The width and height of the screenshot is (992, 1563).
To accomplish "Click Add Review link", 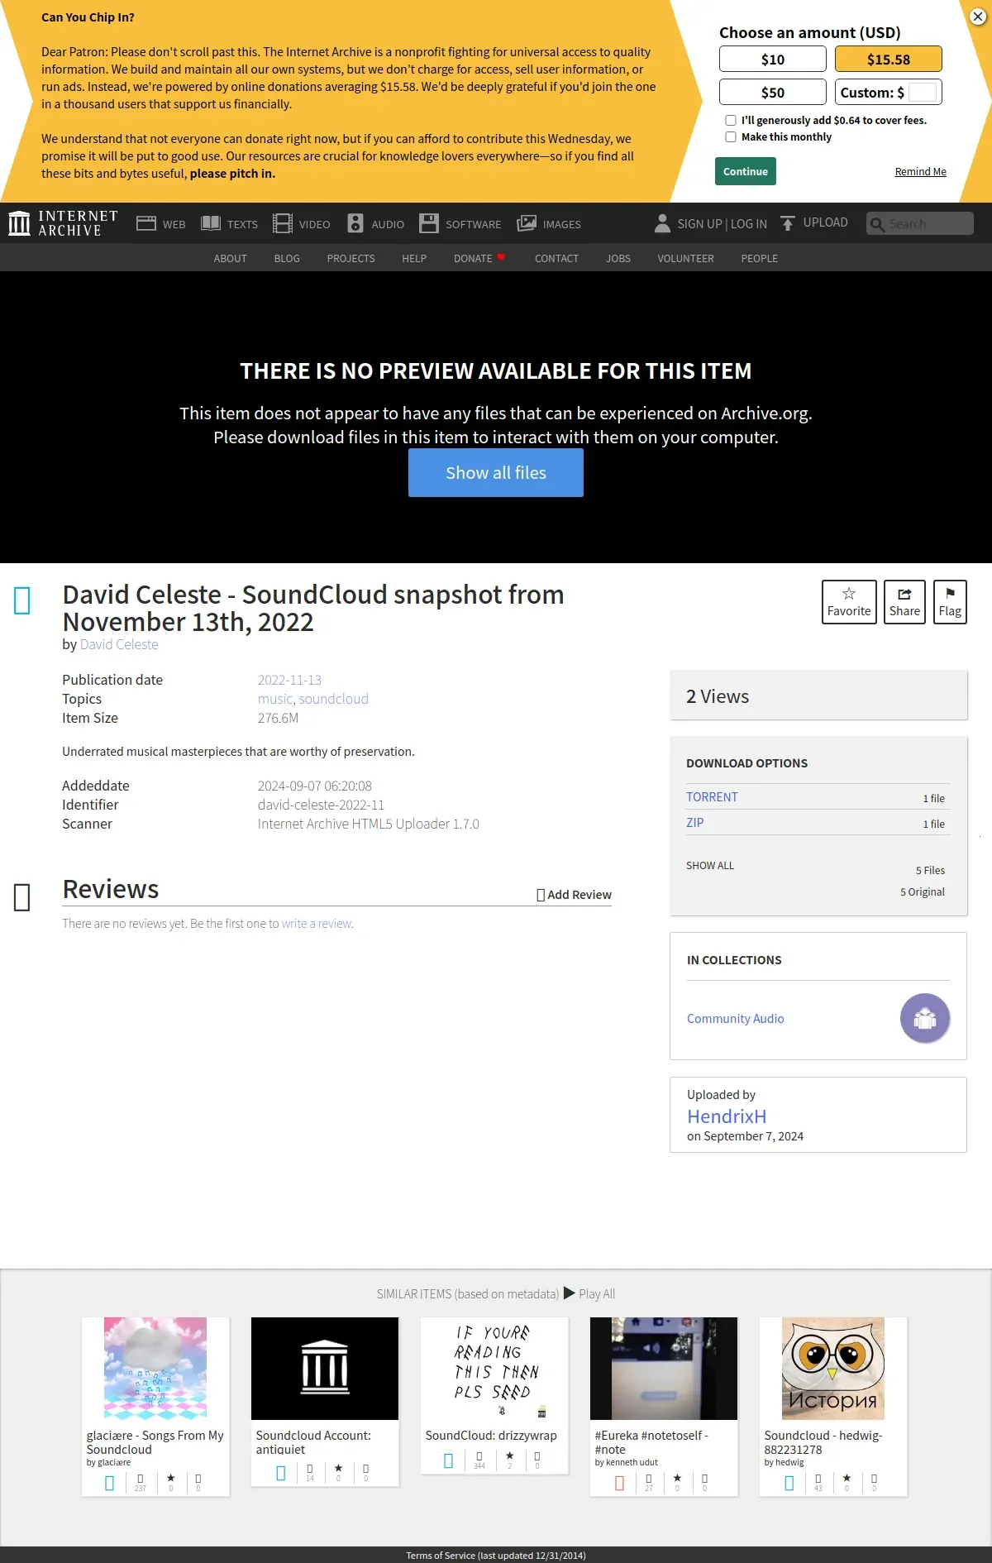I will point(574,894).
